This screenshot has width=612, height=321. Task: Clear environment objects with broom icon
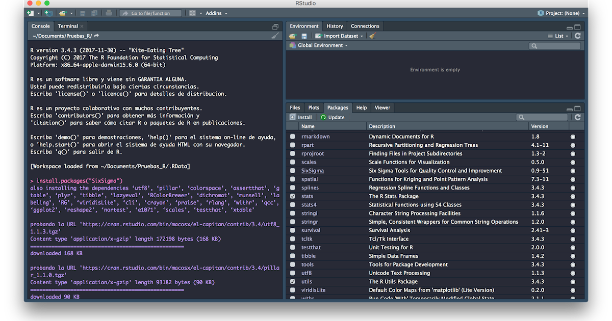tap(372, 36)
